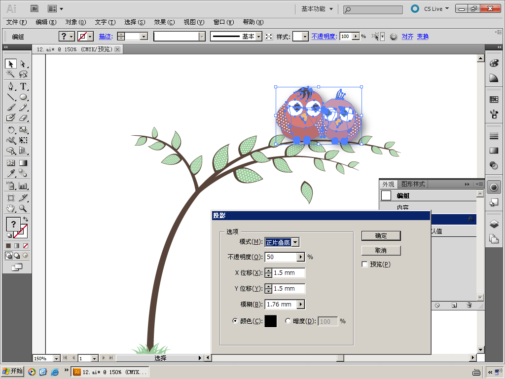Image resolution: width=505 pixels, height=379 pixels.
Task: Open the Blur value arrow
Action: pos(301,304)
